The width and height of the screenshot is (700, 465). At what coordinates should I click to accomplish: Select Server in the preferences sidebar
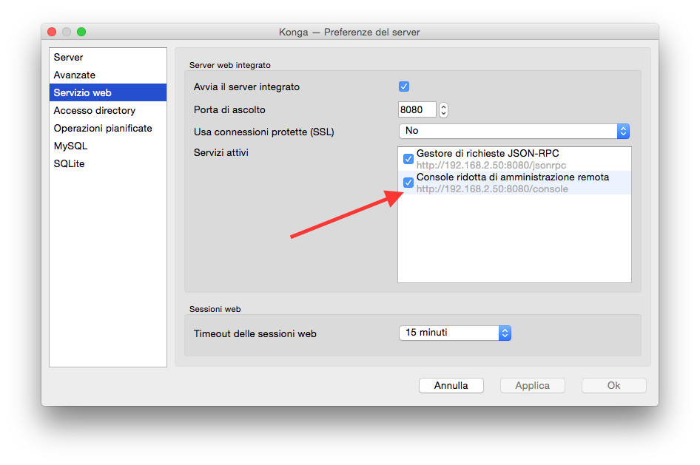68,58
